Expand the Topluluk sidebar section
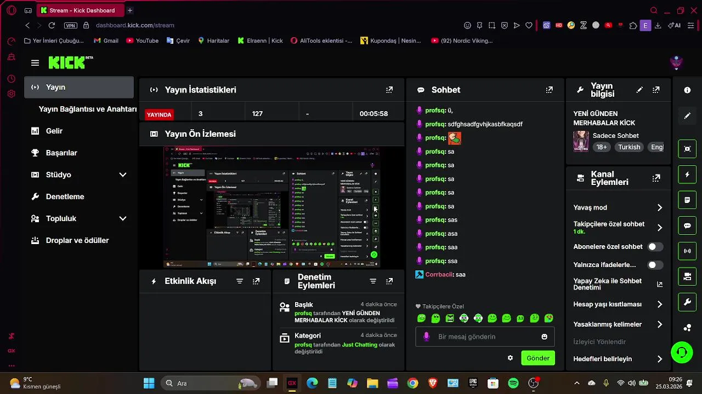Image resolution: width=702 pixels, height=394 pixels. pyautogui.click(x=123, y=218)
